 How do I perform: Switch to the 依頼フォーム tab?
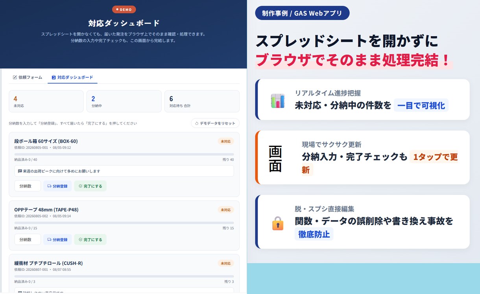pyautogui.click(x=28, y=77)
